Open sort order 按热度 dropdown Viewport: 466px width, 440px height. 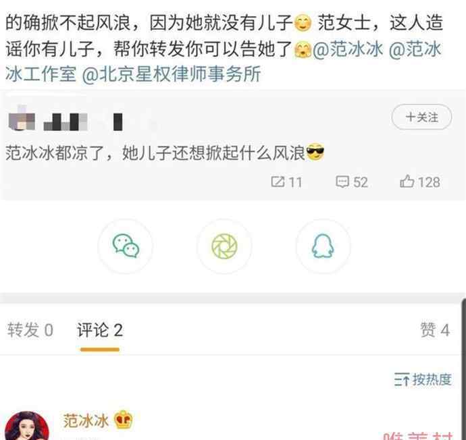tap(423, 379)
